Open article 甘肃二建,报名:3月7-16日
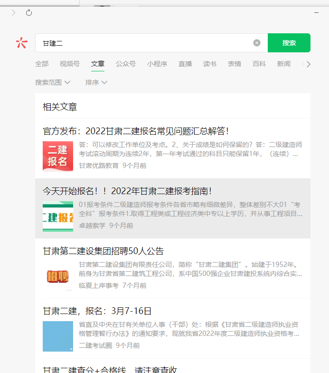This screenshot has width=329, height=373. point(97,311)
